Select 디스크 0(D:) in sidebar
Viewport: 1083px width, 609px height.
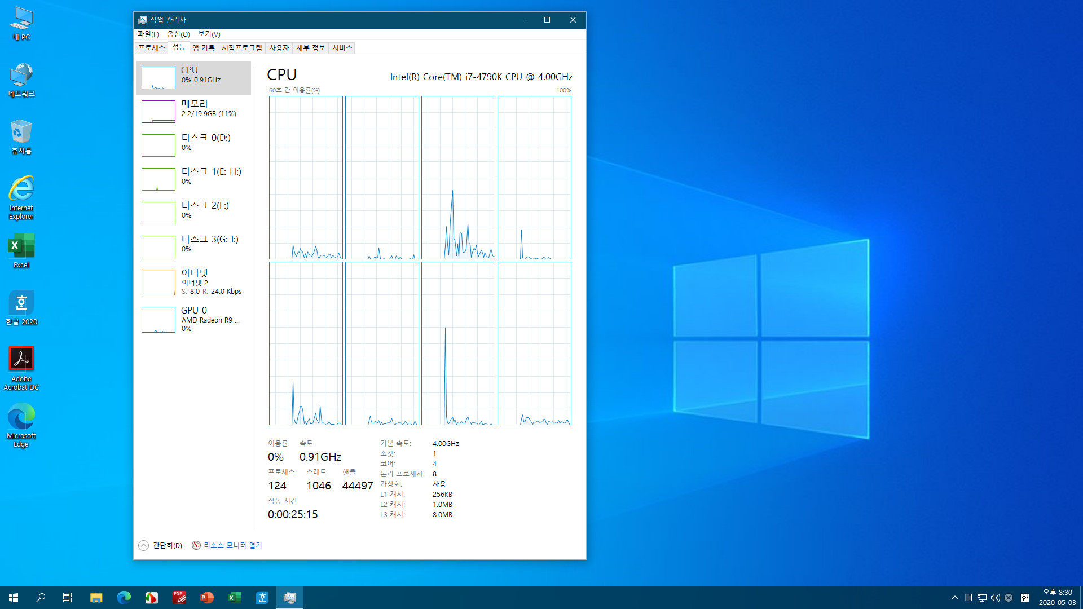click(193, 145)
